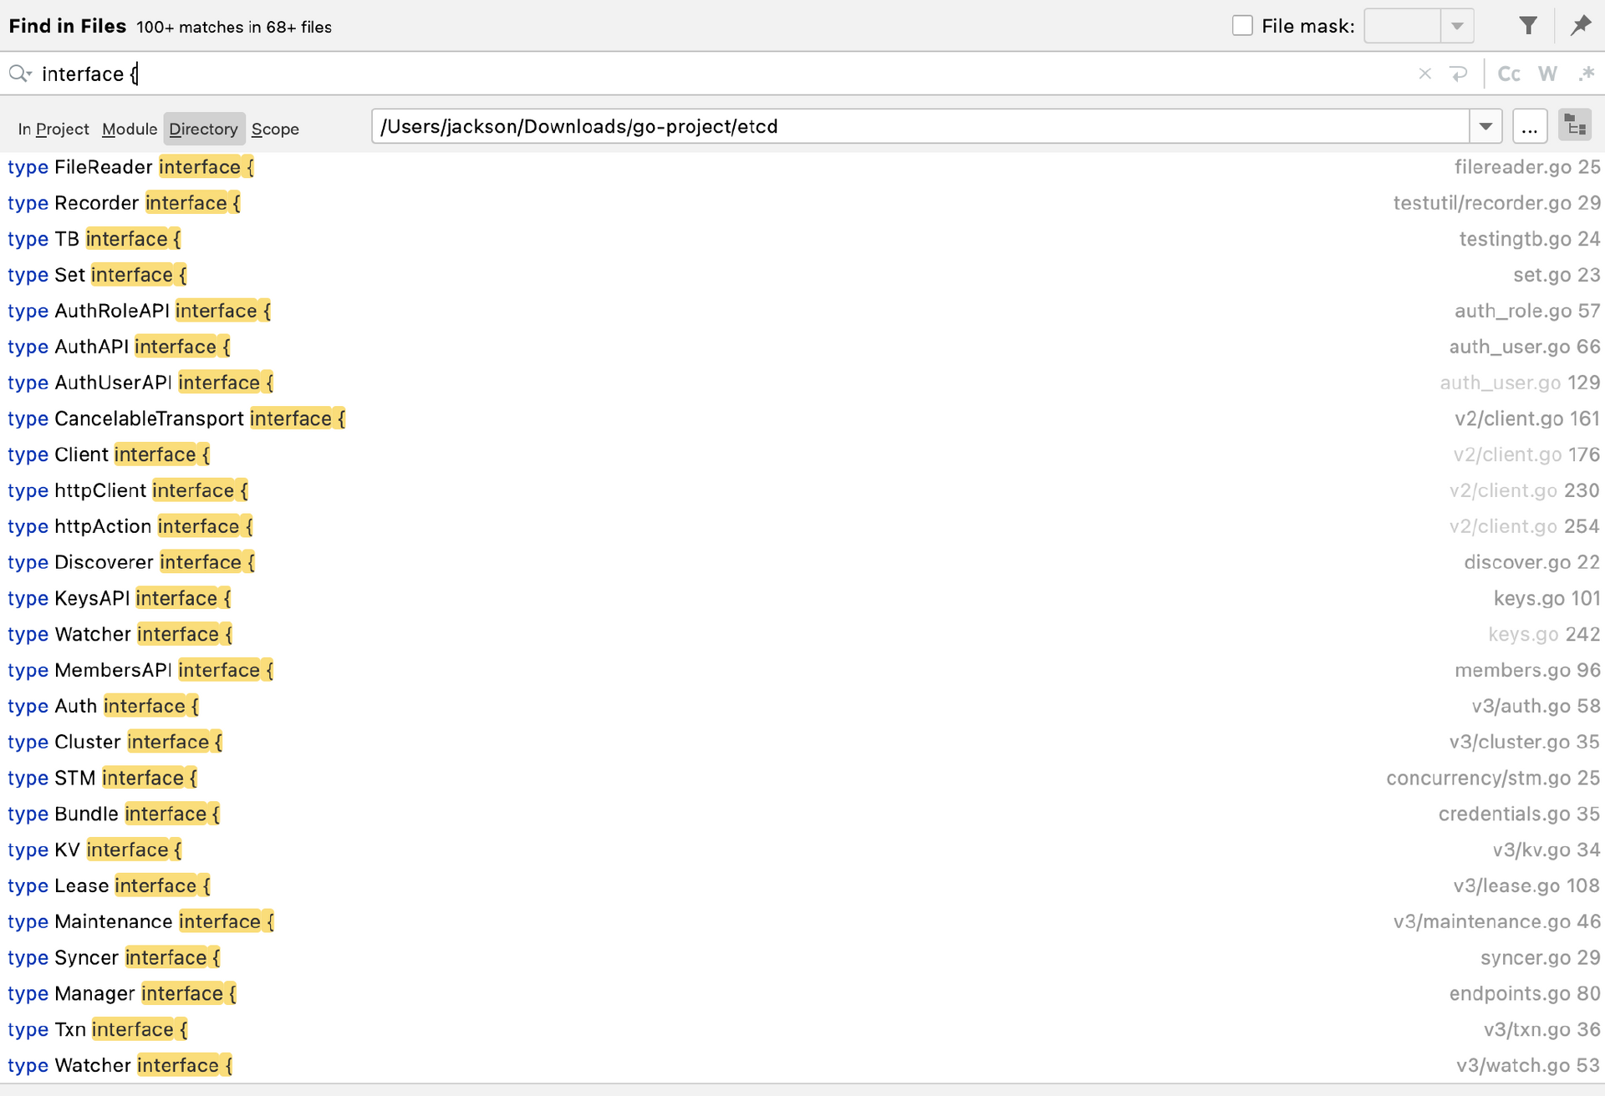Click the search text input field
Screen dimensions: 1605x1096
click(x=669, y=74)
